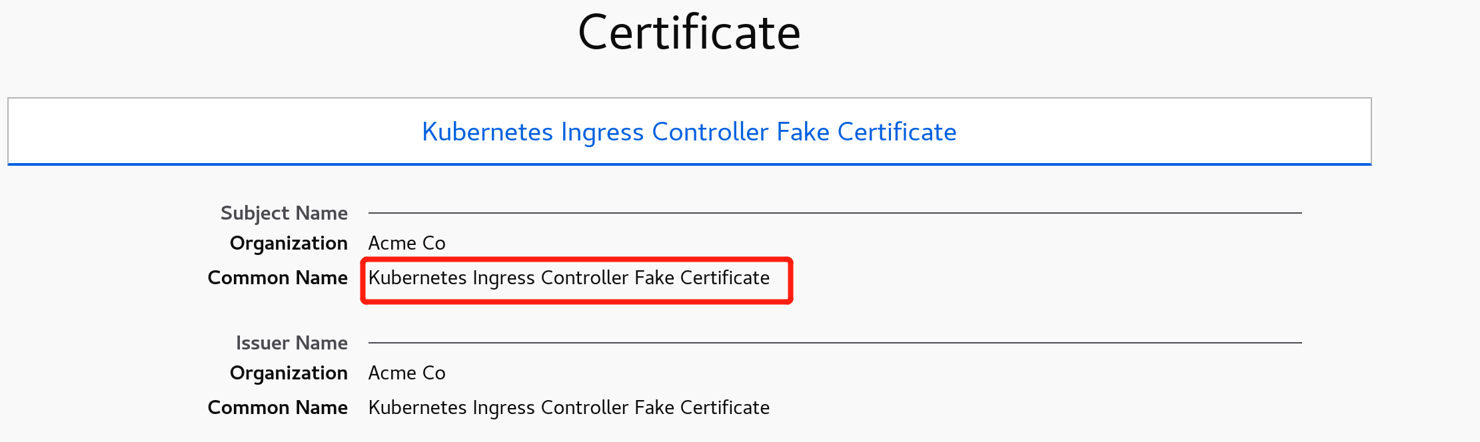Viewport: 1480px width, 442px height.
Task: Select the word Certificate in the heading
Action: click(689, 30)
